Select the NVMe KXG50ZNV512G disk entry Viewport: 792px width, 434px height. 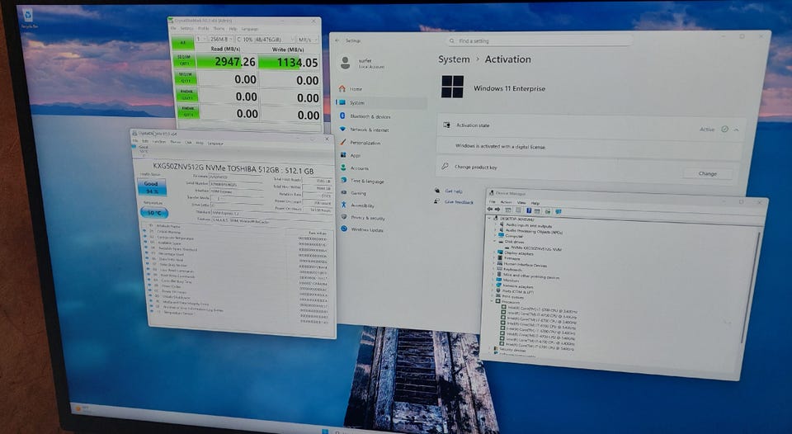(532, 248)
